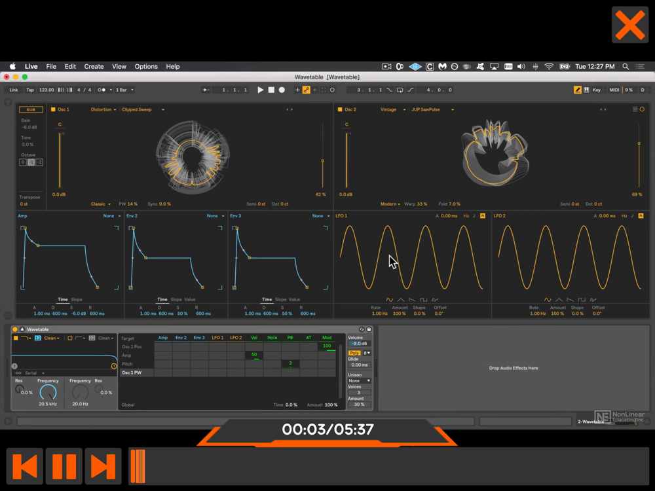655x491 pixels.
Task: Select the sawtooth waveform for LFO 1
Action: click(x=412, y=300)
